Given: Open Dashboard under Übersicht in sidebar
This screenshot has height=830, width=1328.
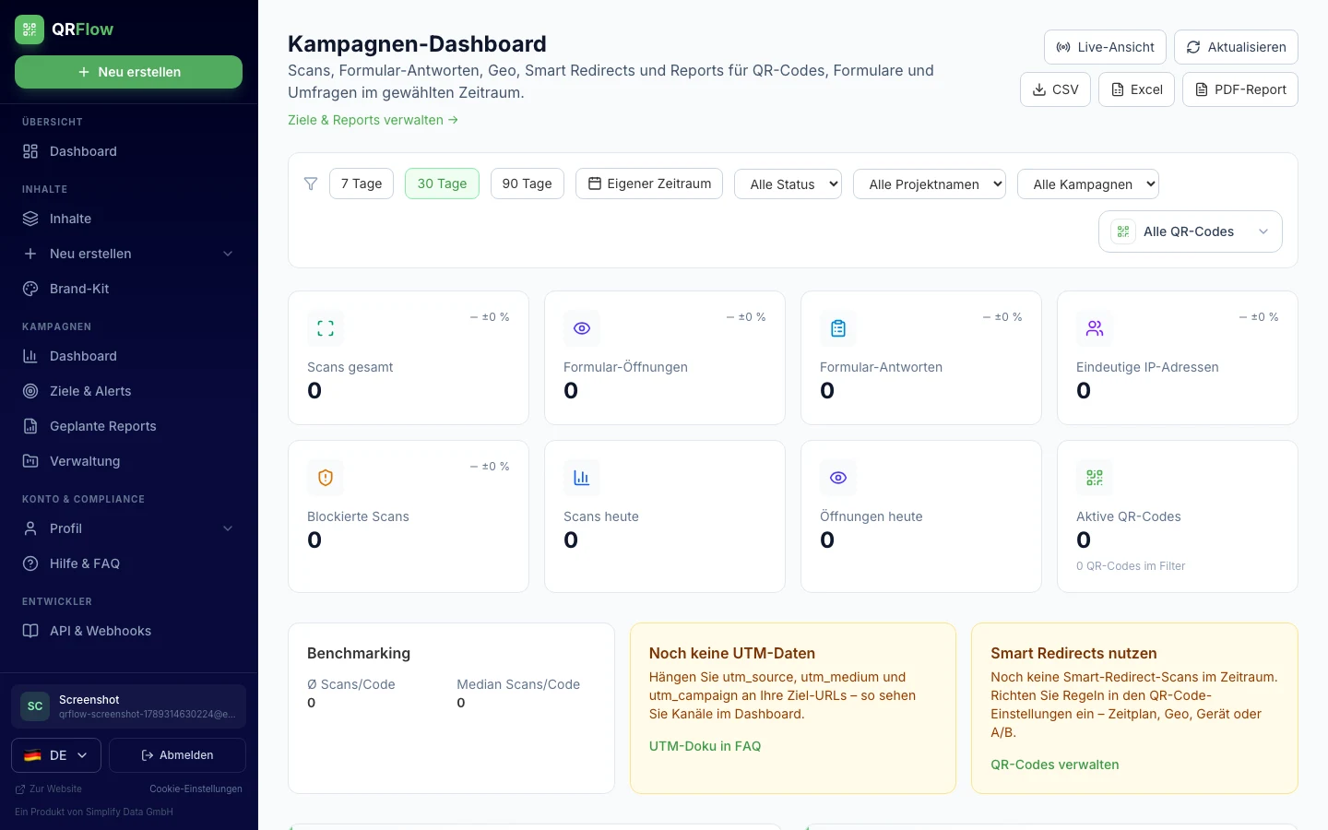Looking at the screenshot, I should 128,151.
